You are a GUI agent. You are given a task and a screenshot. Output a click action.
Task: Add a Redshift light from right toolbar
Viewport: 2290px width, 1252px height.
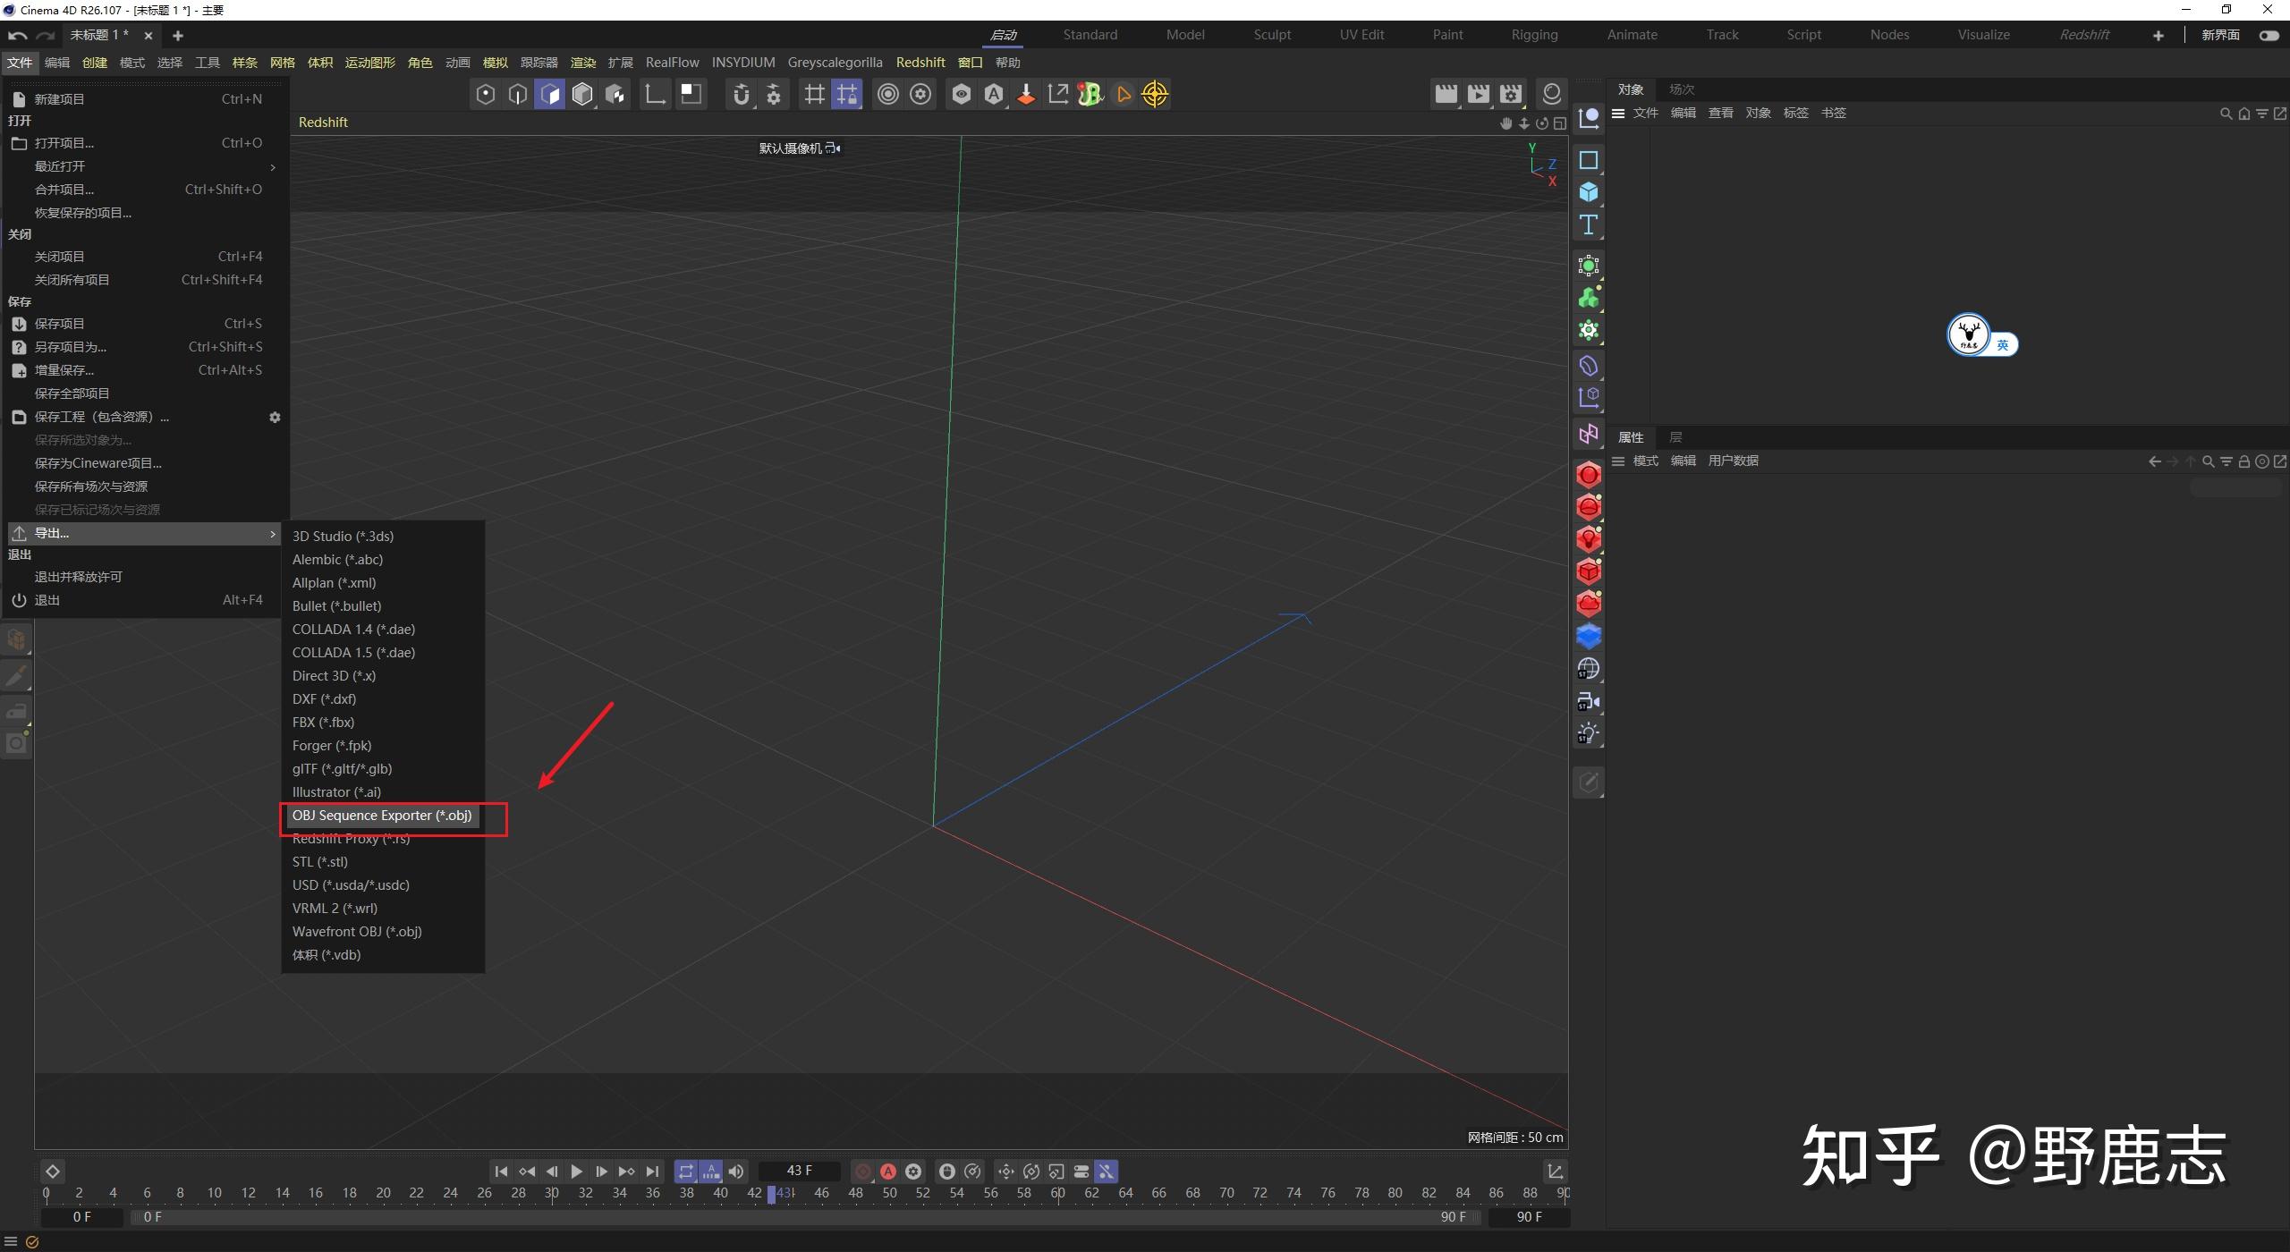click(x=1589, y=539)
